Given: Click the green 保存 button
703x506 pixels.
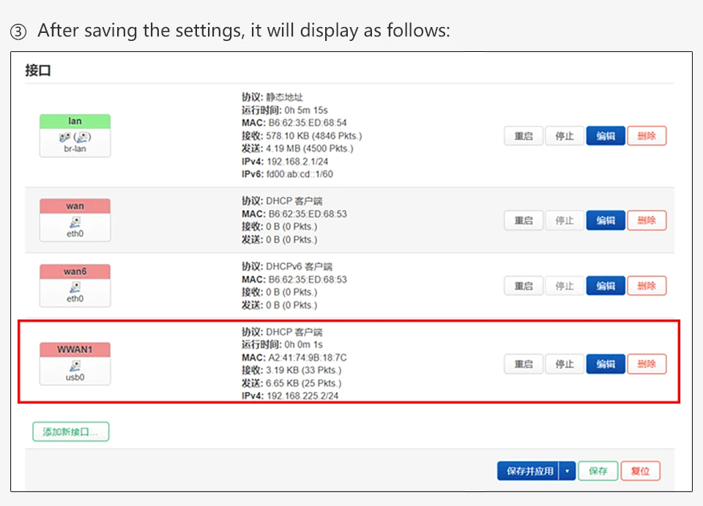Looking at the screenshot, I should [x=598, y=471].
